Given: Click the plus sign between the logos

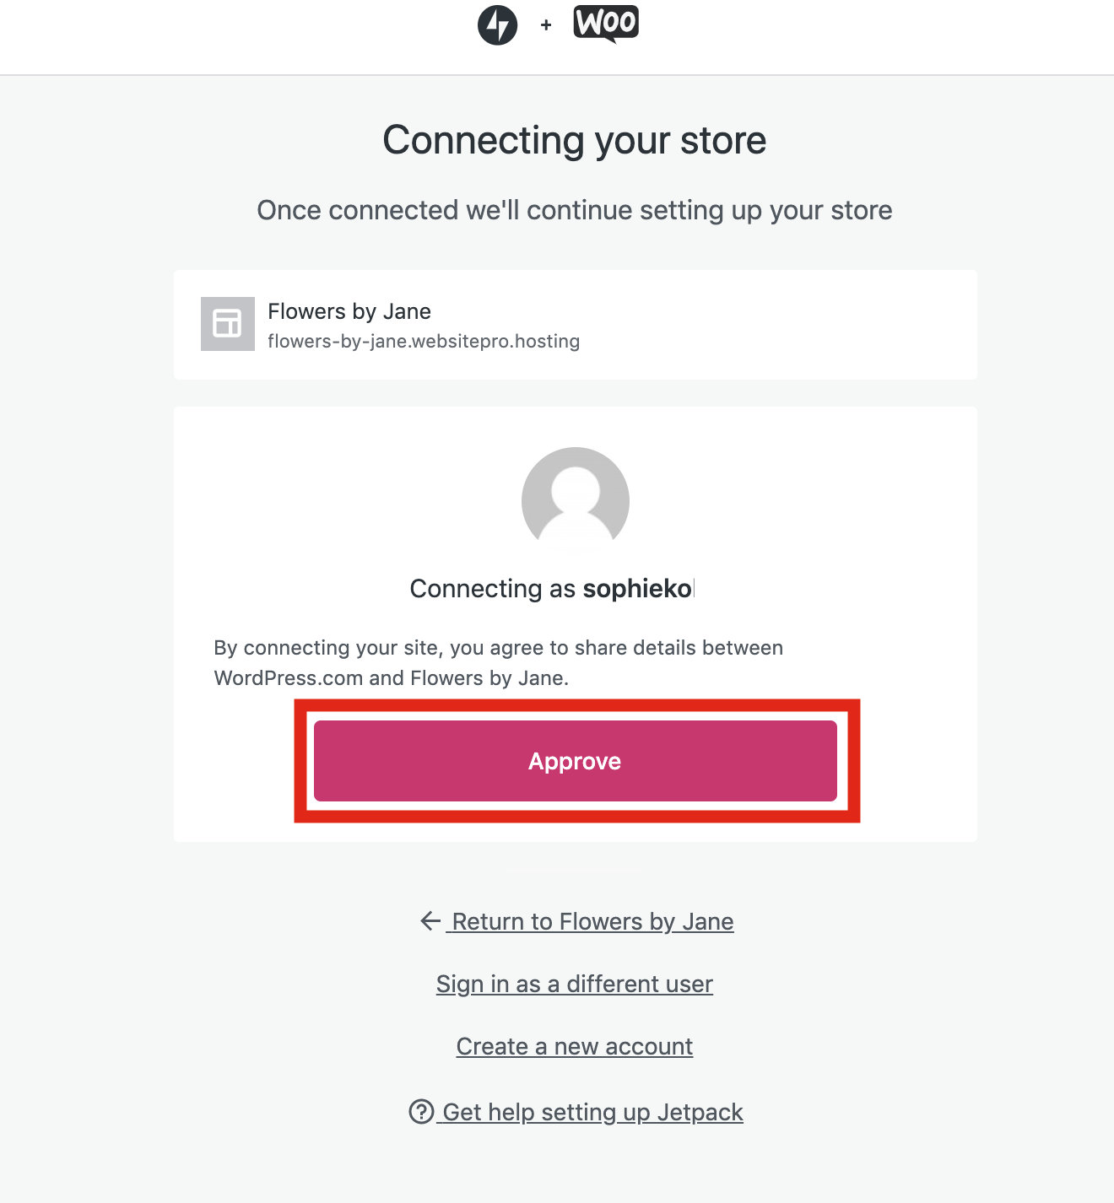Looking at the screenshot, I should [x=546, y=25].
